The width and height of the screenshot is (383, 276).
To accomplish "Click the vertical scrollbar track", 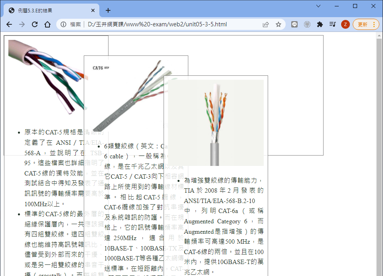I will [379, 160].
